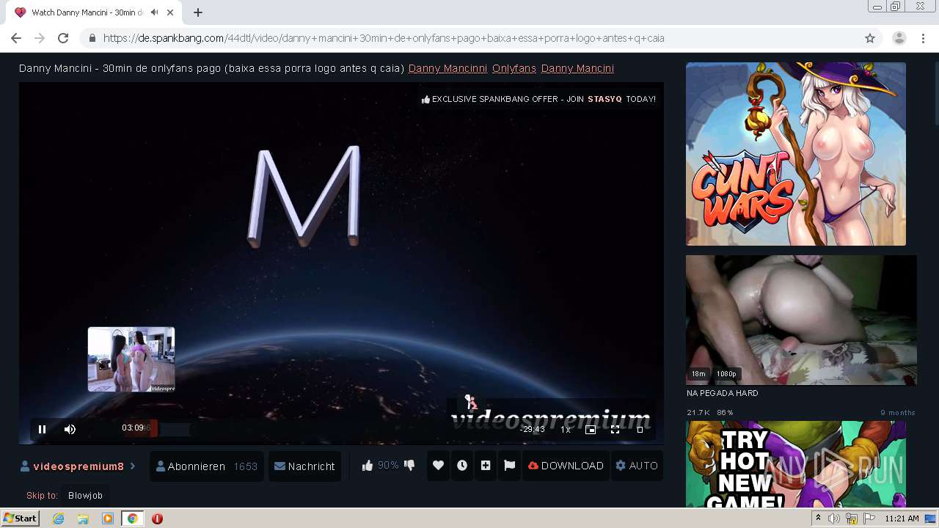The height and width of the screenshot is (528, 939).
Task: Expand chevron next to videospremium8
Action: (133, 466)
